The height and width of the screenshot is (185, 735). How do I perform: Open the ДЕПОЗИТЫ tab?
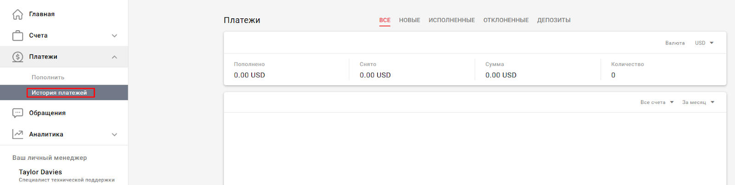point(554,20)
